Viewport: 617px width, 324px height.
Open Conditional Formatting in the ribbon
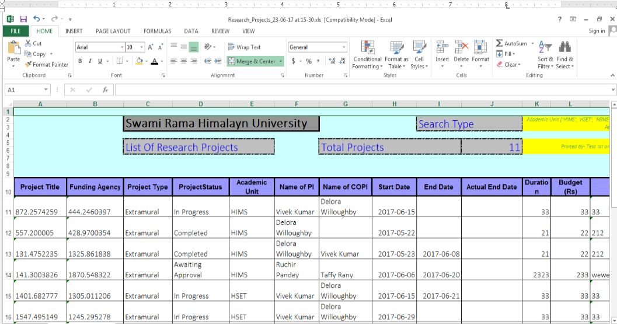coord(367,55)
